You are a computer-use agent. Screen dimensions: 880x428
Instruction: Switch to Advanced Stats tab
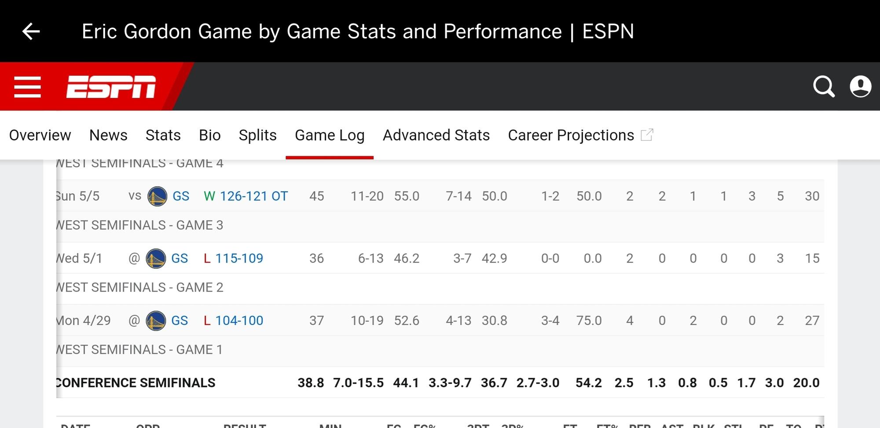[x=436, y=135]
